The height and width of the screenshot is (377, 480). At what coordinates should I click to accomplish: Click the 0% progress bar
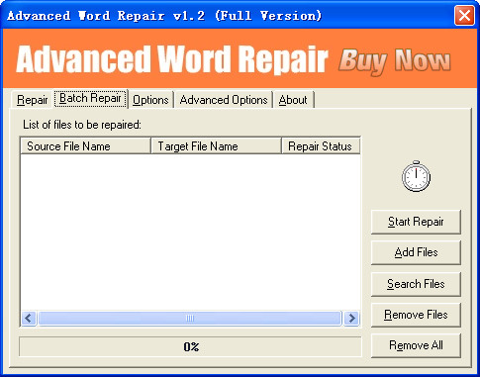[x=190, y=346]
